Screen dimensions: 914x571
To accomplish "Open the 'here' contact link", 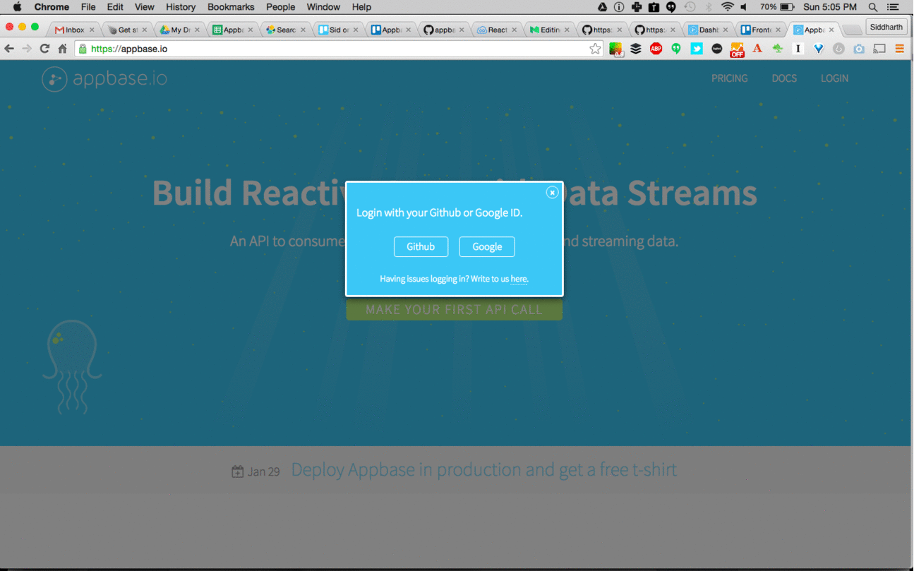I will tap(519, 279).
